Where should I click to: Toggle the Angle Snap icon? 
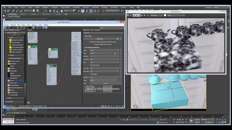91,11
